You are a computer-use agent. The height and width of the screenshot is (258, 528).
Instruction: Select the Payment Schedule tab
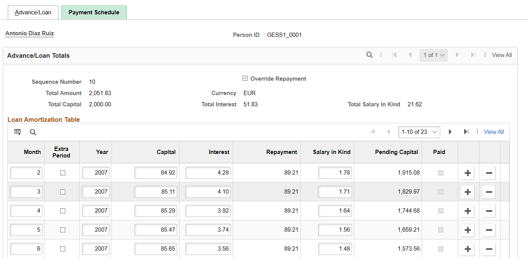pyautogui.click(x=94, y=12)
